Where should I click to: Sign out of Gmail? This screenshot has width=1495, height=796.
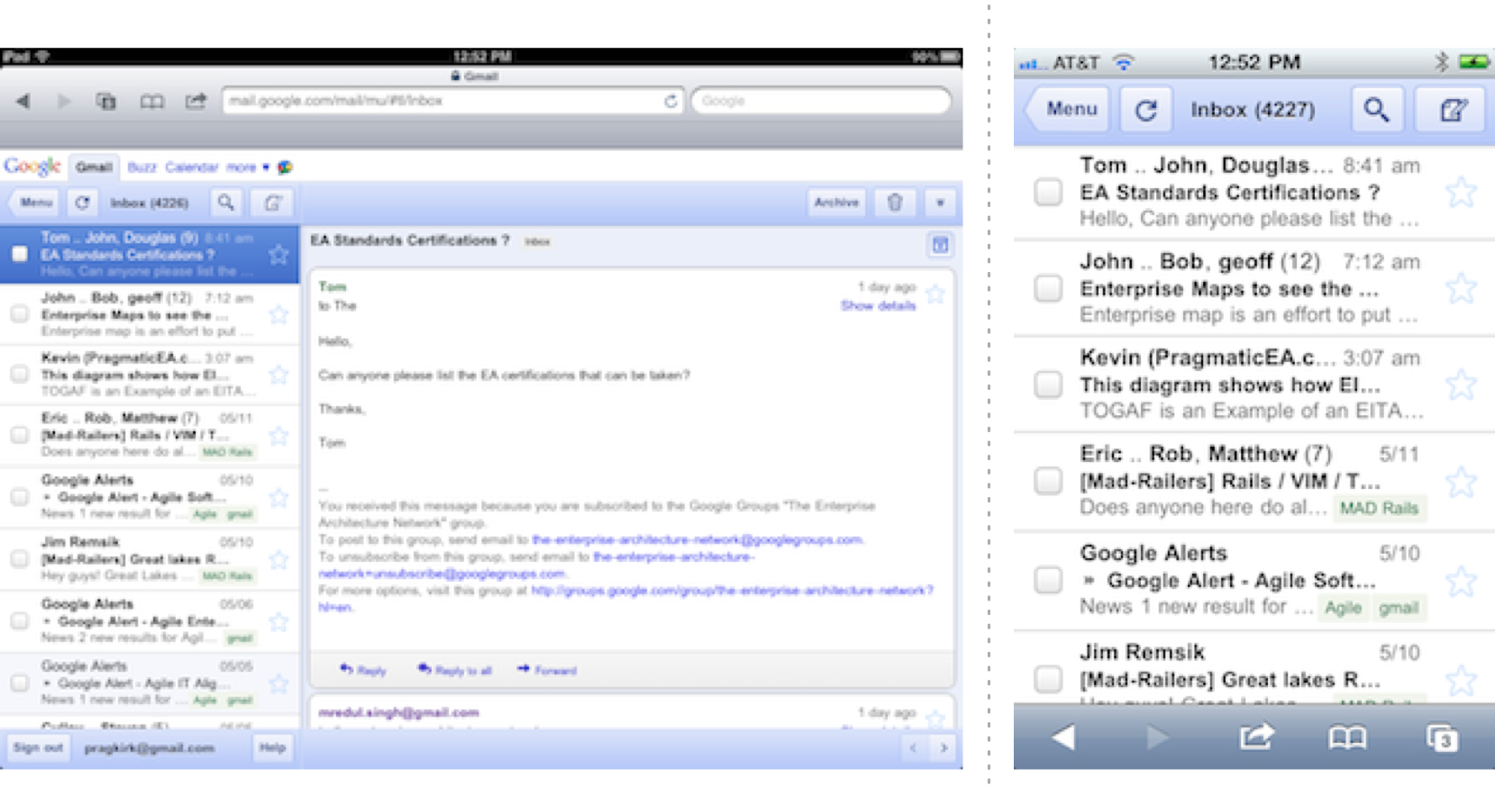(x=38, y=747)
